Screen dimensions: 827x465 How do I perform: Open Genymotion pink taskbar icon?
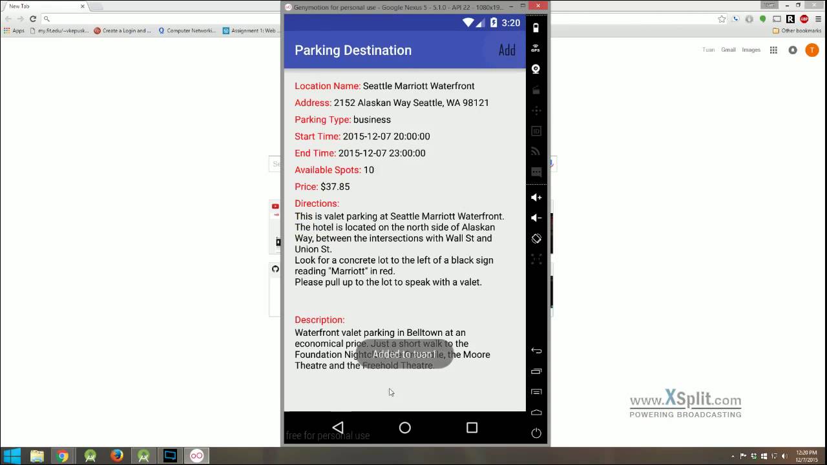(x=196, y=456)
